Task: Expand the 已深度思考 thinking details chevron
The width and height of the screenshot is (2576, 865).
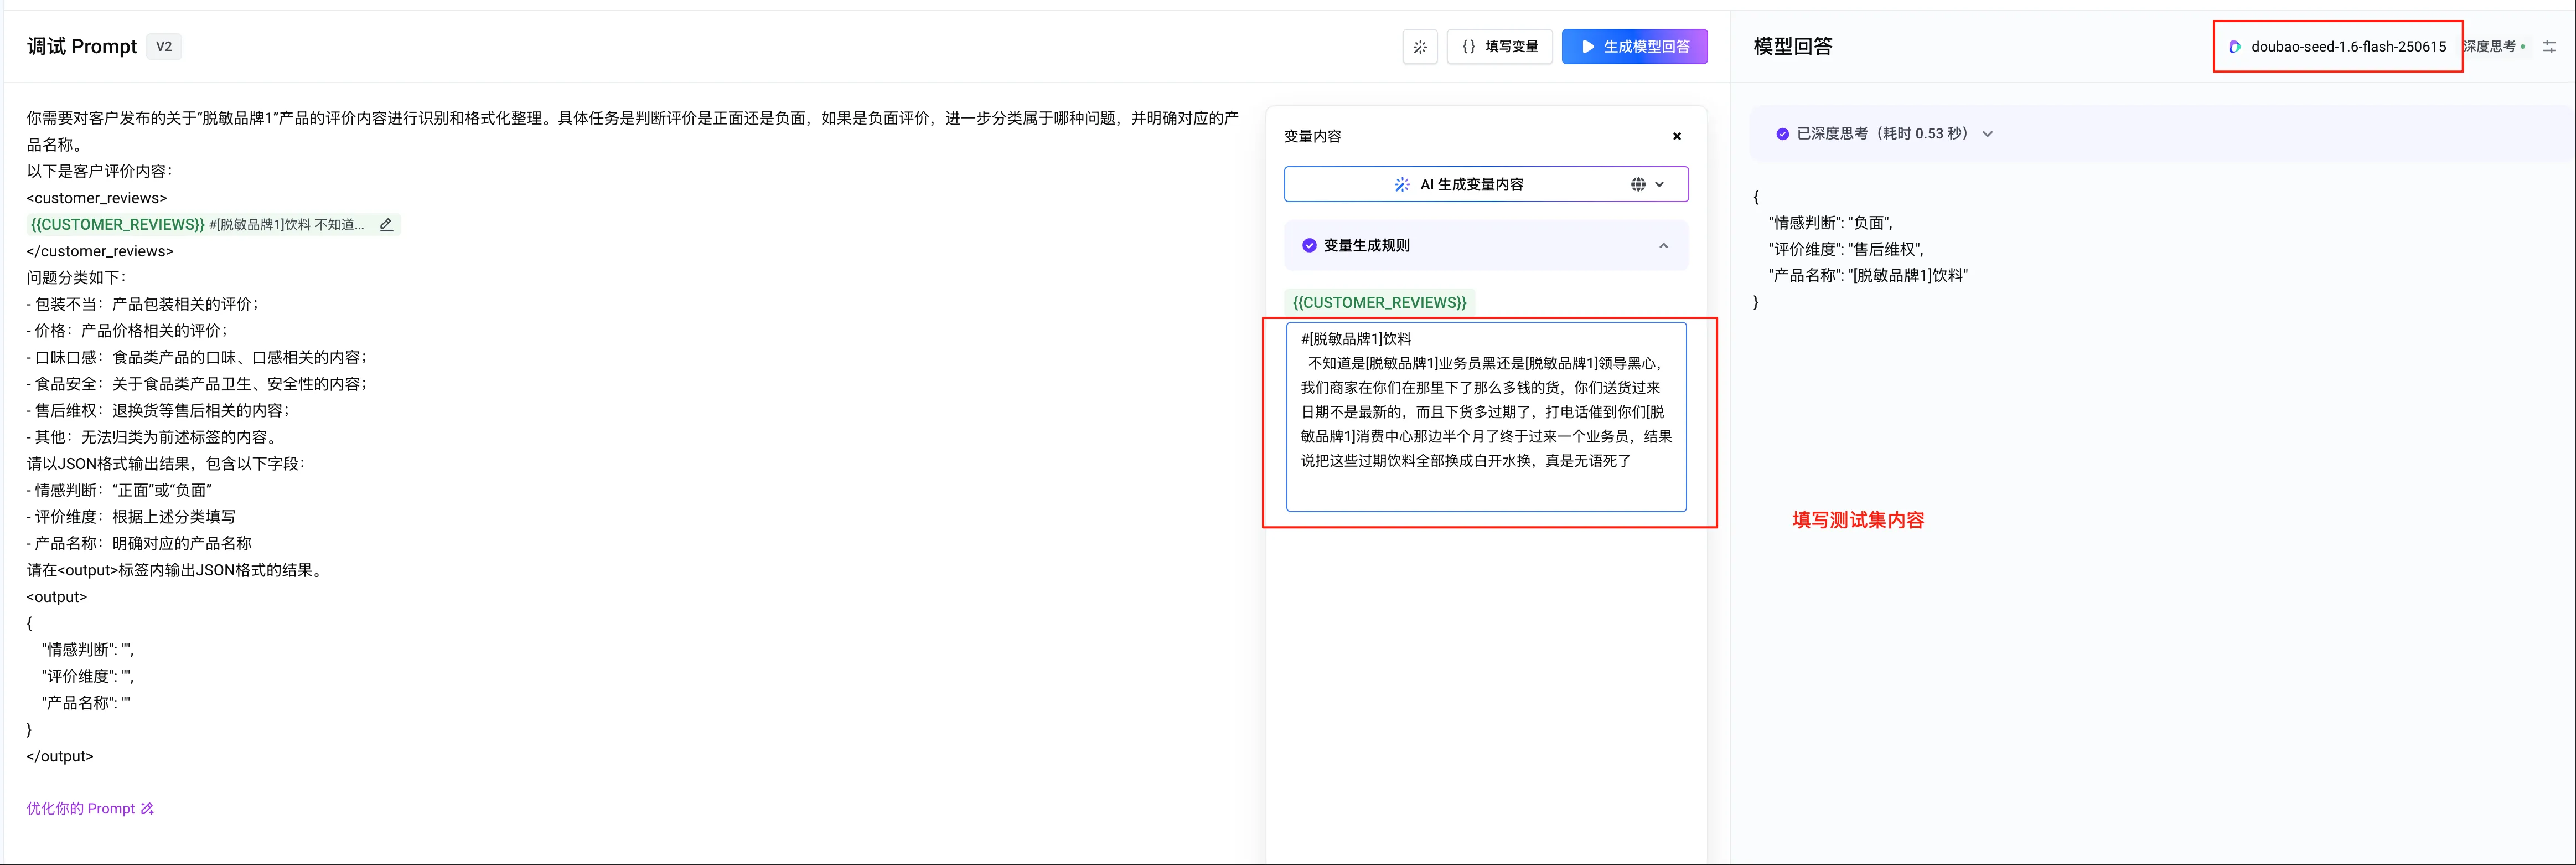Action: click(x=1987, y=134)
